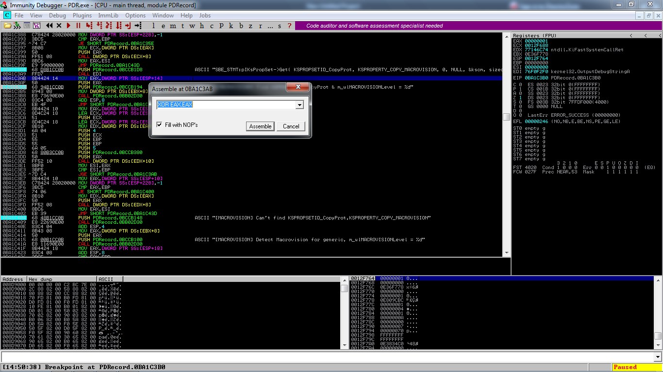Open help with the red ? icon
The height and width of the screenshot is (372, 663).
(x=290, y=26)
